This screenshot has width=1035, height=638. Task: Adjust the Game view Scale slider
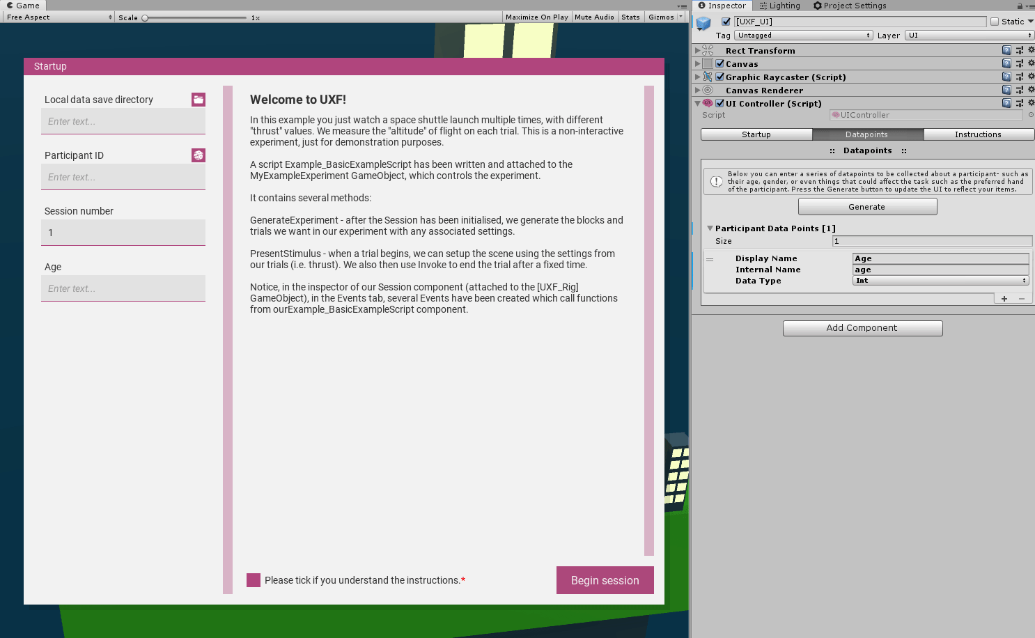coord(146,17)
